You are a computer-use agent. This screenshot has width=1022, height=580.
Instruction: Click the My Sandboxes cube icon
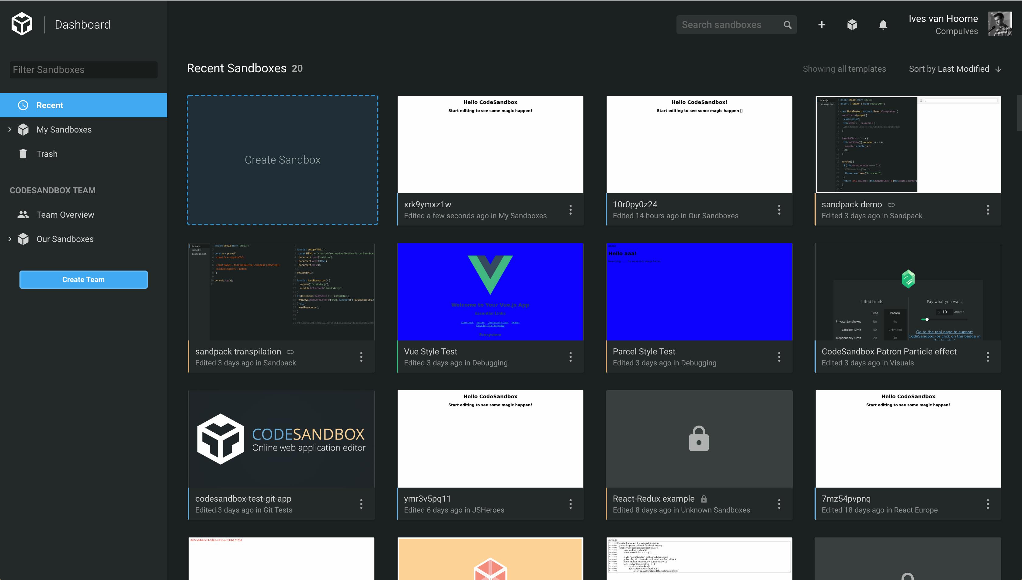click(x=23, y=129)
